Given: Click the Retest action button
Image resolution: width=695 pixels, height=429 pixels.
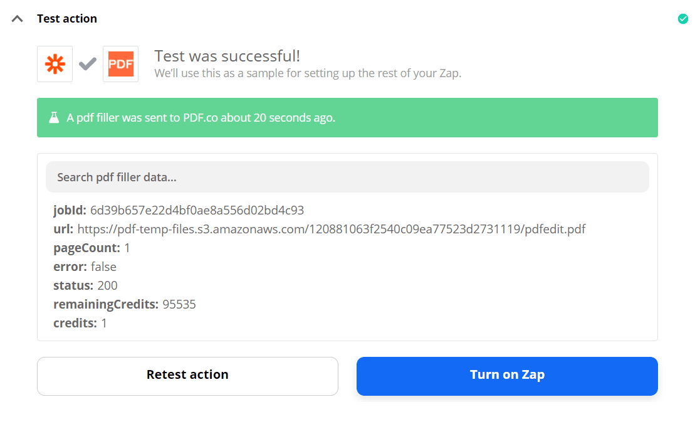Looking at the screenshot, I should pyautogui.click(x=187, y=375).
